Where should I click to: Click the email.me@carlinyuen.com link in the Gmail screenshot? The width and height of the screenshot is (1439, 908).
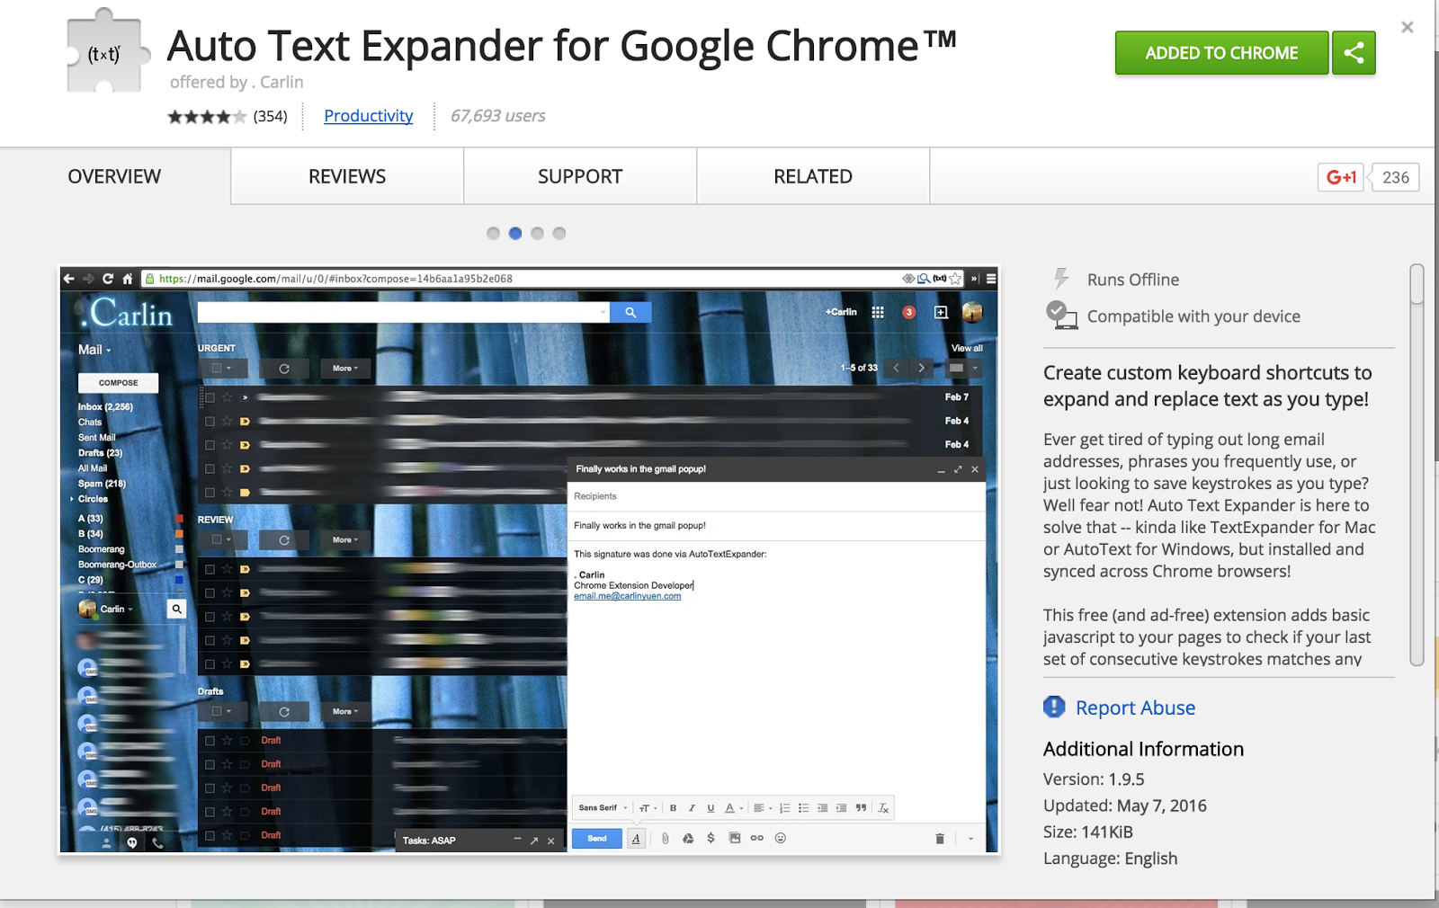coord(628,596)
